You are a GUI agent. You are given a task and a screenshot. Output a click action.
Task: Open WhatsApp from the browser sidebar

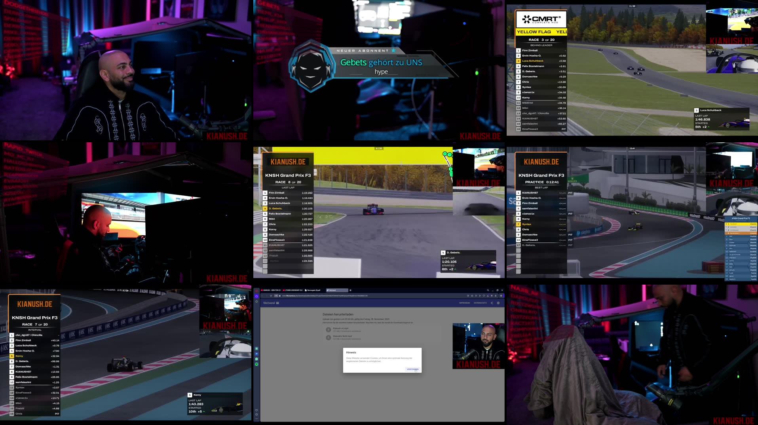pos(256,359)
